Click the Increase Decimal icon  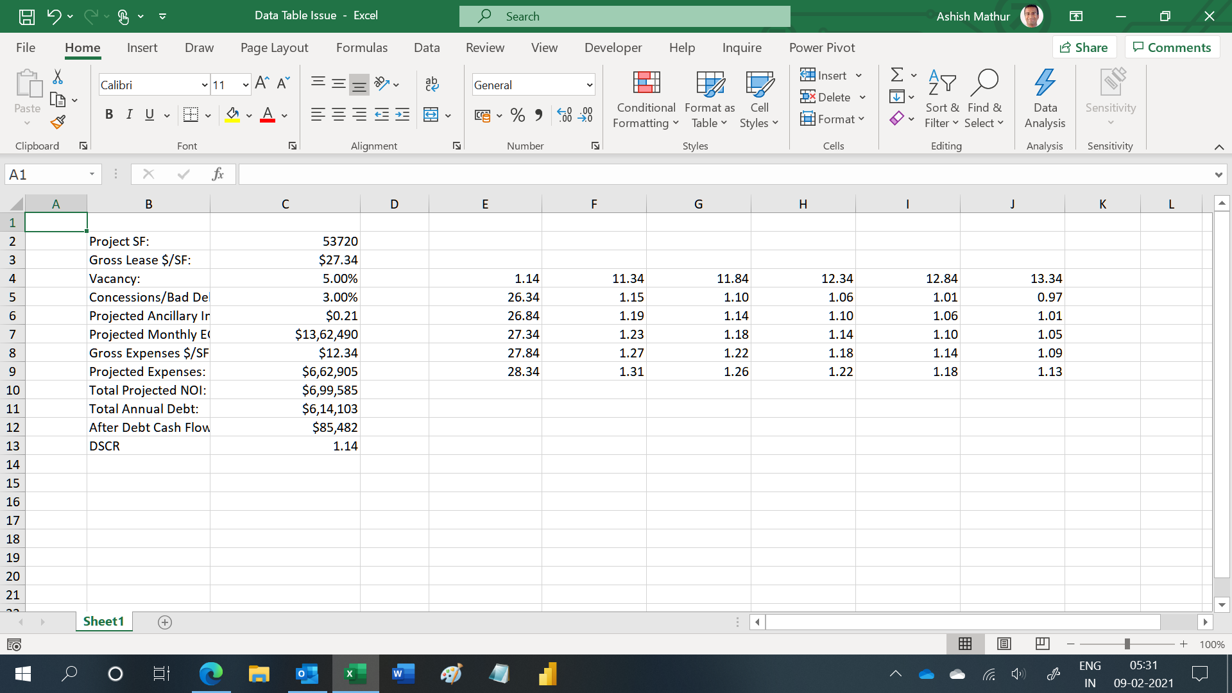pos(564,116)
